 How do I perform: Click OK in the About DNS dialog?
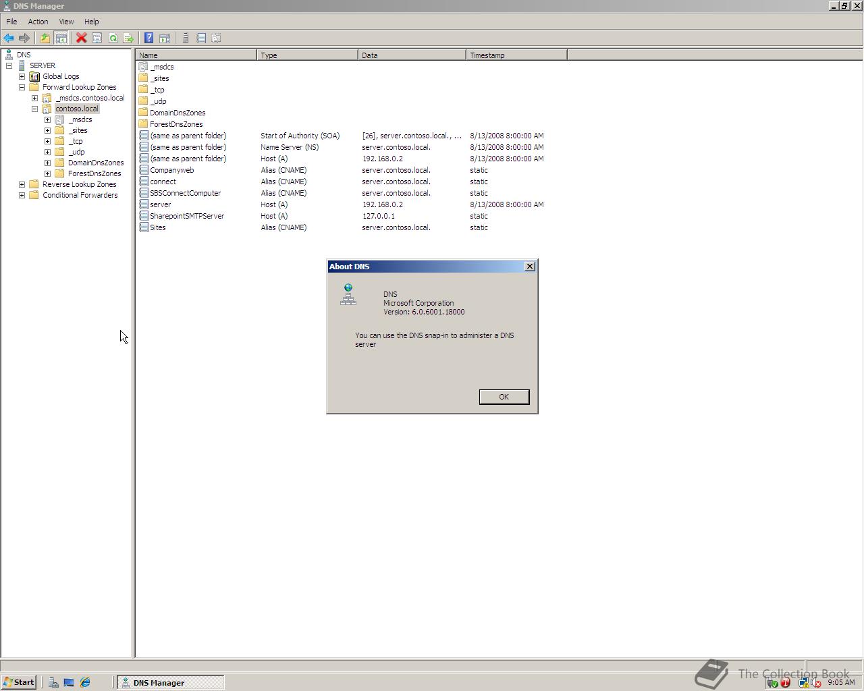tap(504, 397)
